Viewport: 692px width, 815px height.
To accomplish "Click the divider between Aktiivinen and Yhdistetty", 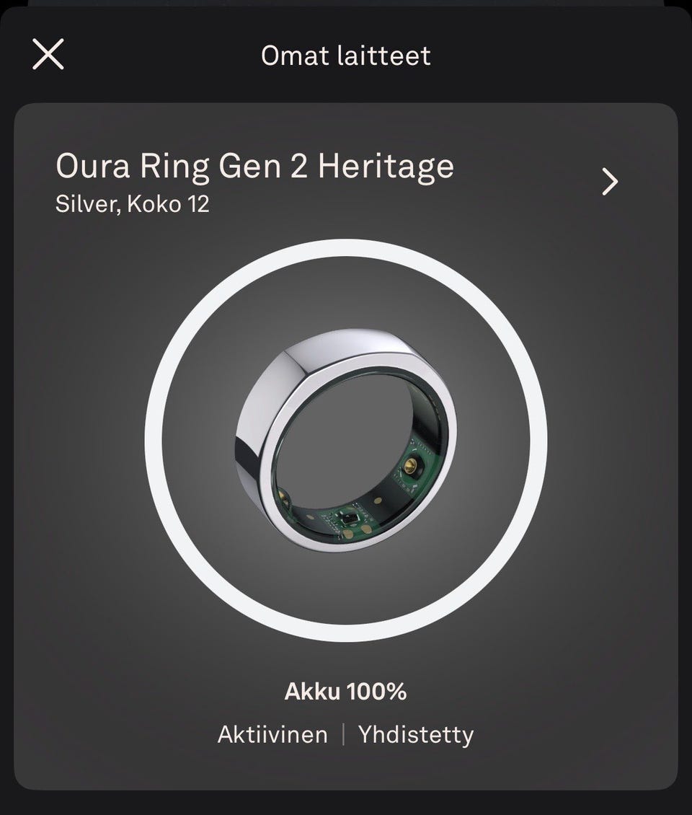I will click(x=343, y=735).
